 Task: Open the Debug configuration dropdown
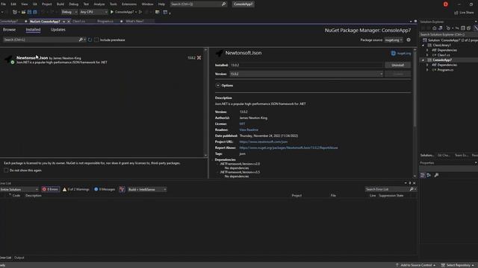69,12
